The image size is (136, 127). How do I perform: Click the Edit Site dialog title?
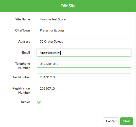pos(68,6)
